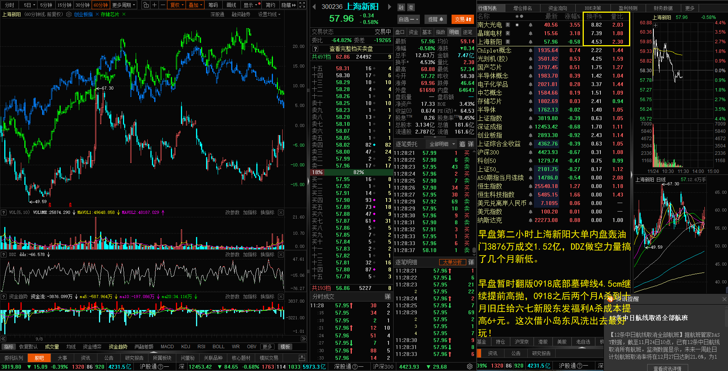
Task: Close the 资讯提醒 news popup
Action: 724,299
